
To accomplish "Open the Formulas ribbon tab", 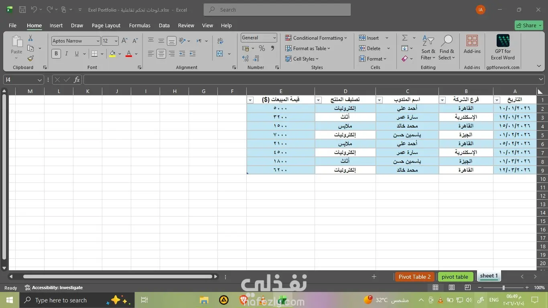I will (140, 25).
